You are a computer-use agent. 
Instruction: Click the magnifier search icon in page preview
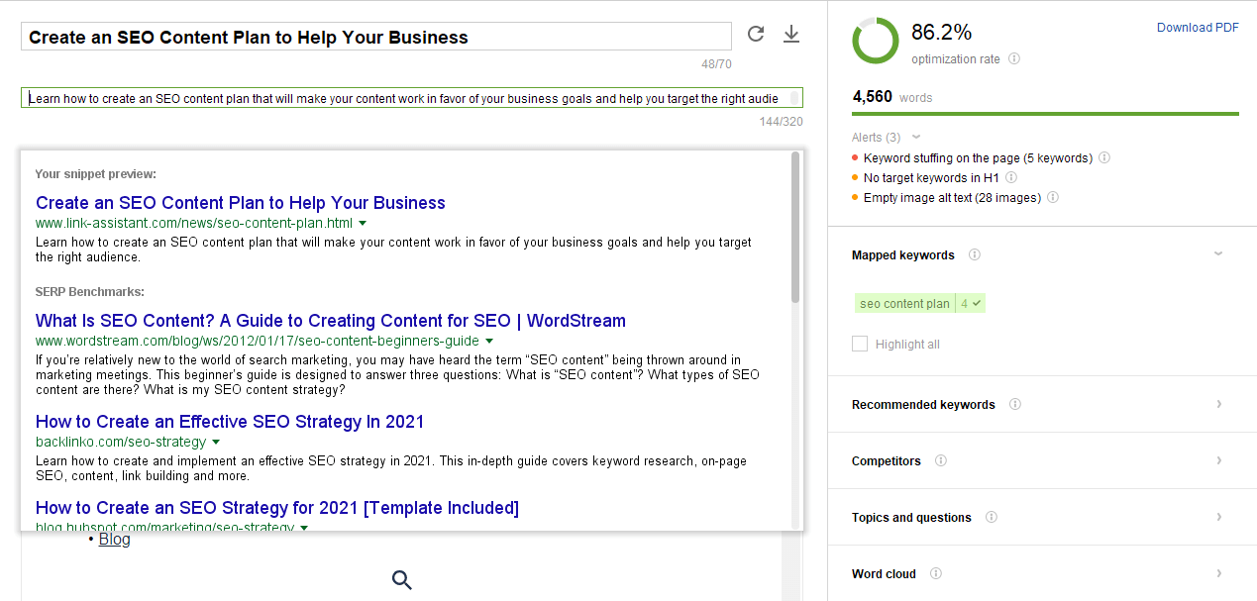pos(401,580)
